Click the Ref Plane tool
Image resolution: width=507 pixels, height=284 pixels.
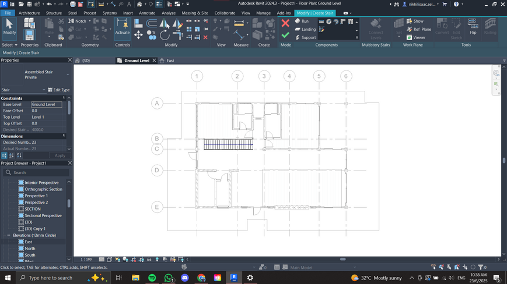[x=419, y=29]
